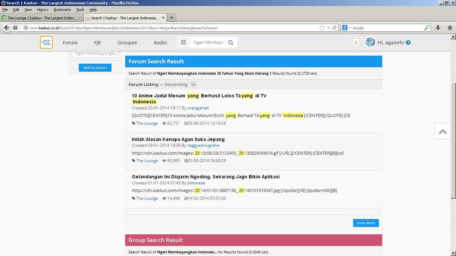
Task: Open user reggyadinugraha profile
Action: [203, 145]
